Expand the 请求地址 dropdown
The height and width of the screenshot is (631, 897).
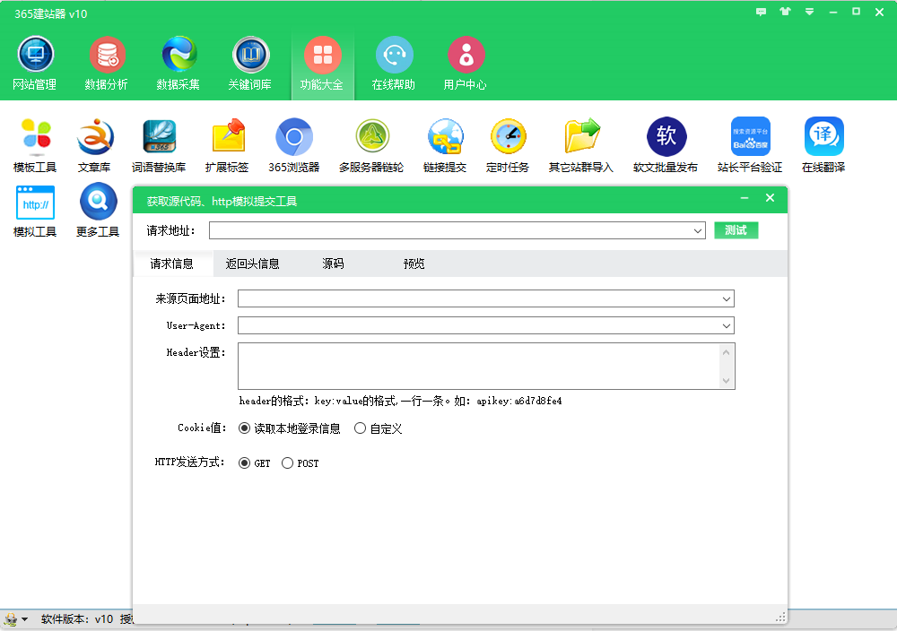pos(698,231)
